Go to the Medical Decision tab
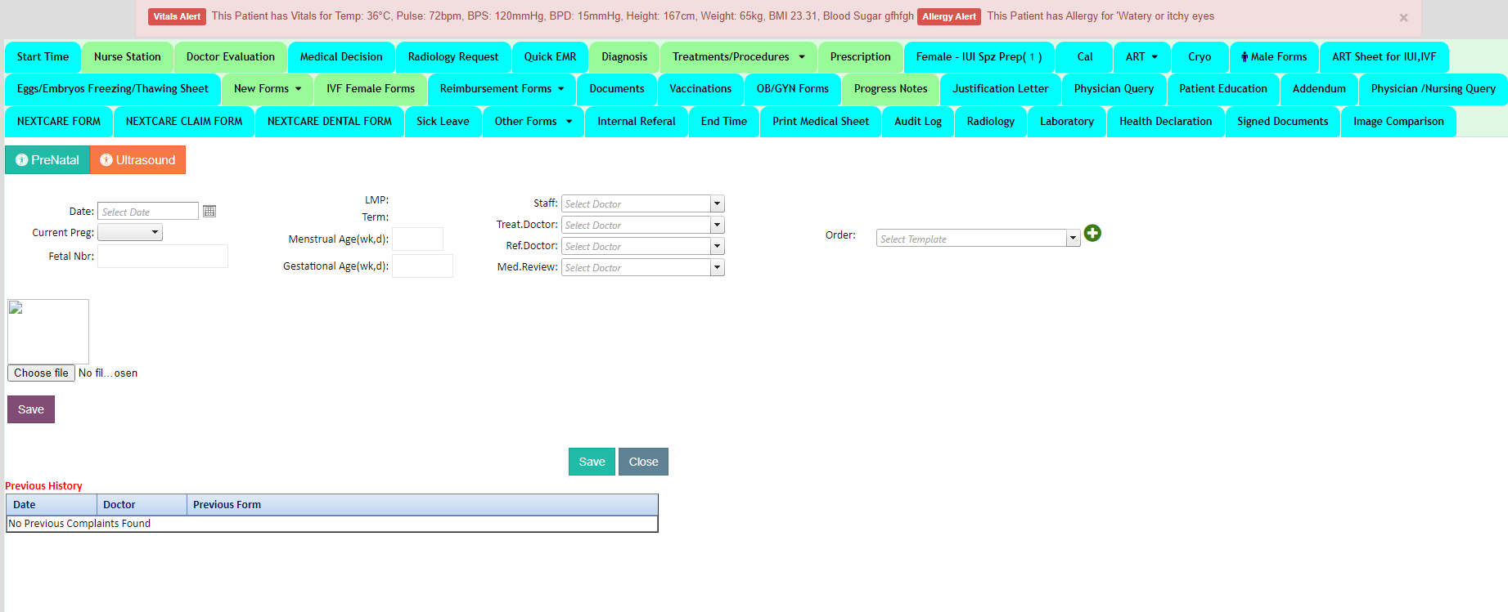Image resolution: width=1508 pixels, height=612 pixels. click(341, 57)
